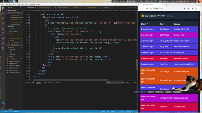
Task: Open the Selection menu
Action: click(x=12, y=4)
